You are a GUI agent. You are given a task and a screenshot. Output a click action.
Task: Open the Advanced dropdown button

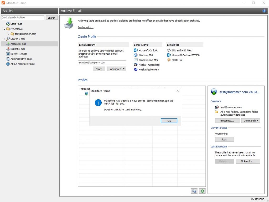coord(116,69)
